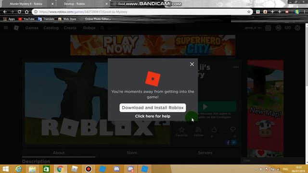Open the Chrome menu three dots
The height and width of the screenshot is (173, 308).
(305, 12)
